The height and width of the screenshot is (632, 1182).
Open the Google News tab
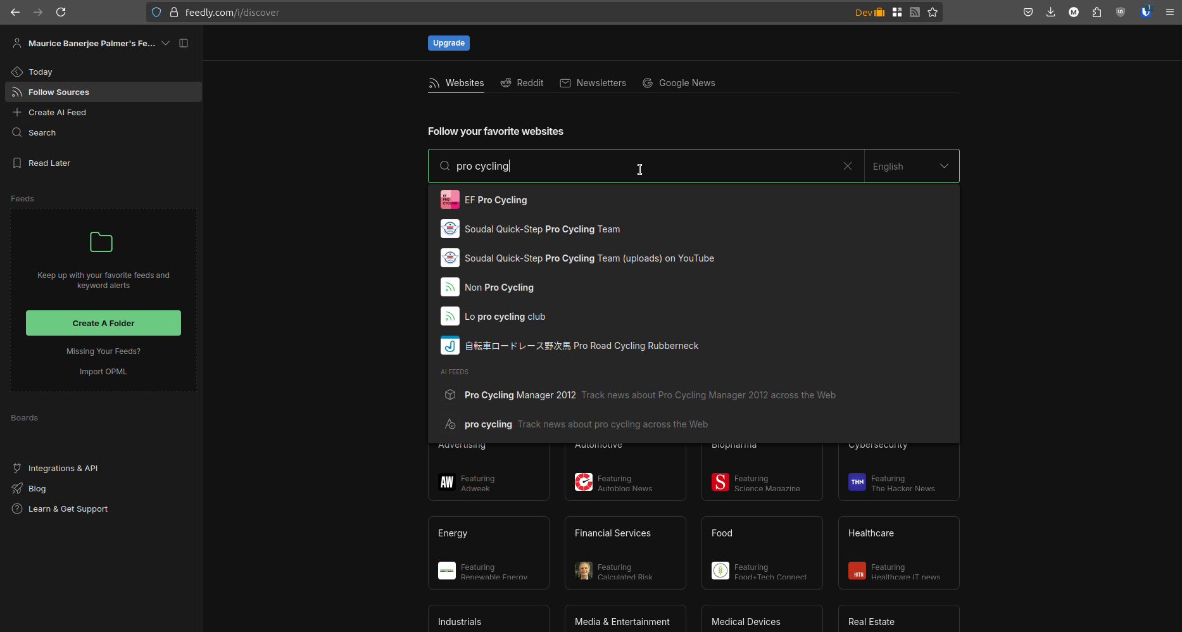coord(679,83)
